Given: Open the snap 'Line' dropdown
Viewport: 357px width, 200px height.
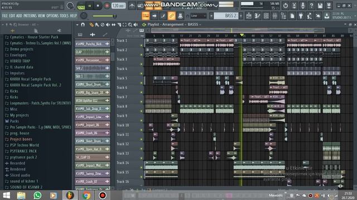Looking at the screenshot, I should point(198,16).
